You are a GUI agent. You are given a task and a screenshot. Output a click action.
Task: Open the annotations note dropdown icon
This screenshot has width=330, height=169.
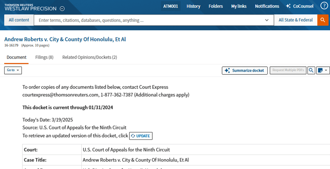[x=323, y=70]
